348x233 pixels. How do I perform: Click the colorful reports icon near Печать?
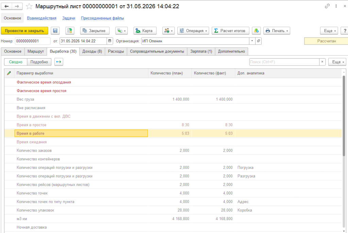[x=256, y=31]
